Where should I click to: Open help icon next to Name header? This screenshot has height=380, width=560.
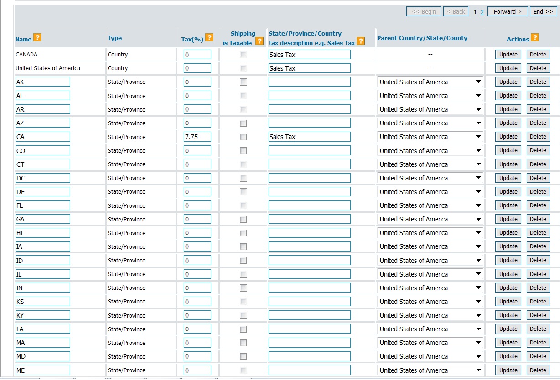tap(37, 38)
